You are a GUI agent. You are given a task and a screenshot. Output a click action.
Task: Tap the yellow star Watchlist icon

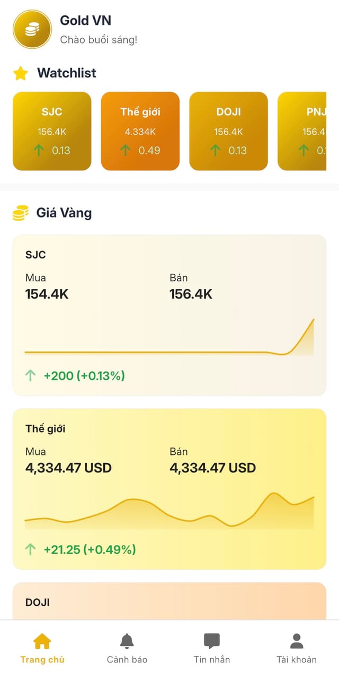(x=20, y=73)
